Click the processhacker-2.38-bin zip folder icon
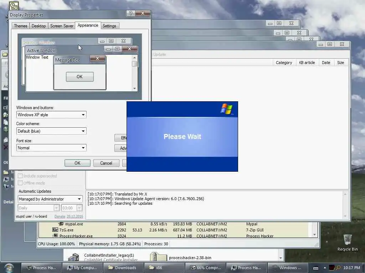This screenshot has height=273, width=365. 158,257
